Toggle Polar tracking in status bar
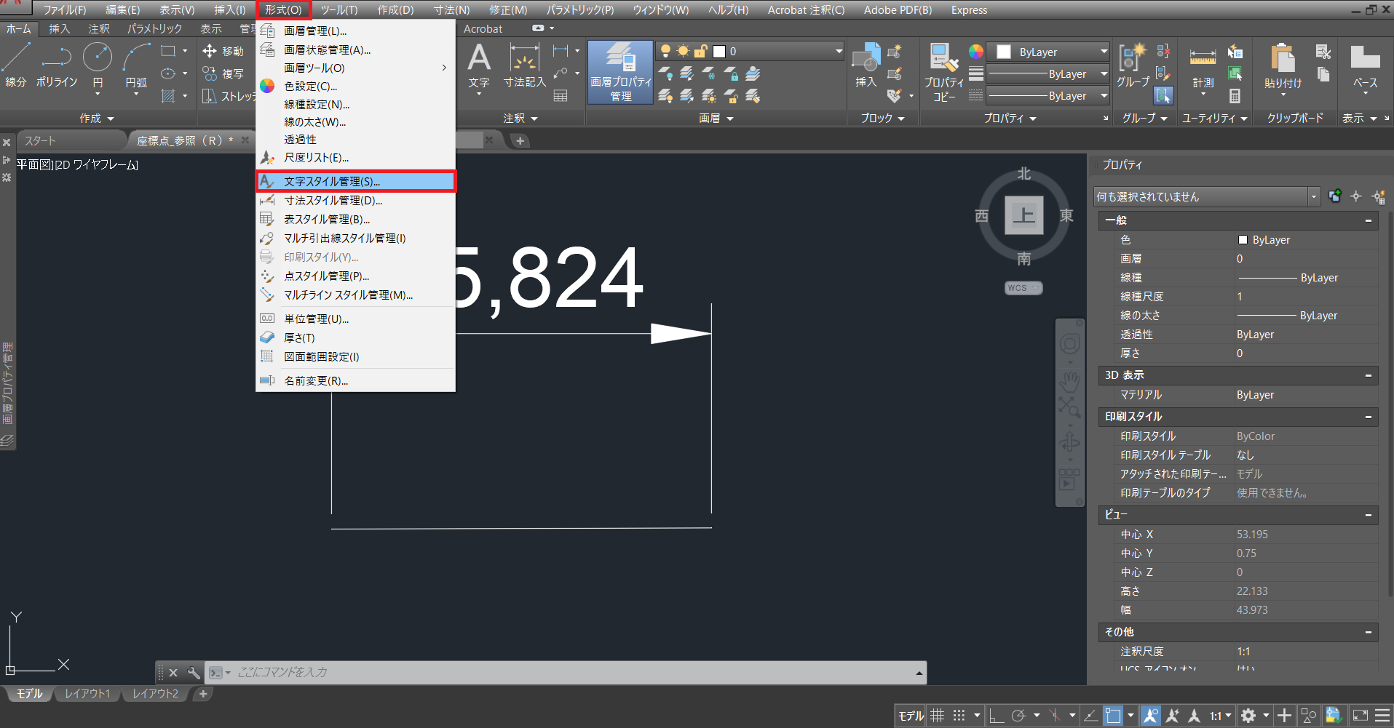This screenshot has height=728, width=1394. click(x=1018, y=716)
